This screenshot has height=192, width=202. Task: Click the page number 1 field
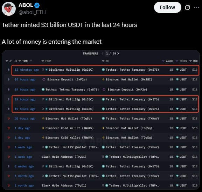click(x=107, y=54)
